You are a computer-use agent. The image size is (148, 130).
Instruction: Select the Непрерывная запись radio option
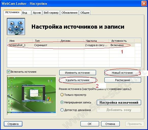pyautogui.click(x=62, y=102)
